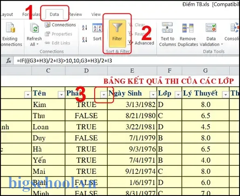Select Lớp cell in Loan's row
This screenshot has width=240, height=196.
click(170, 127)
